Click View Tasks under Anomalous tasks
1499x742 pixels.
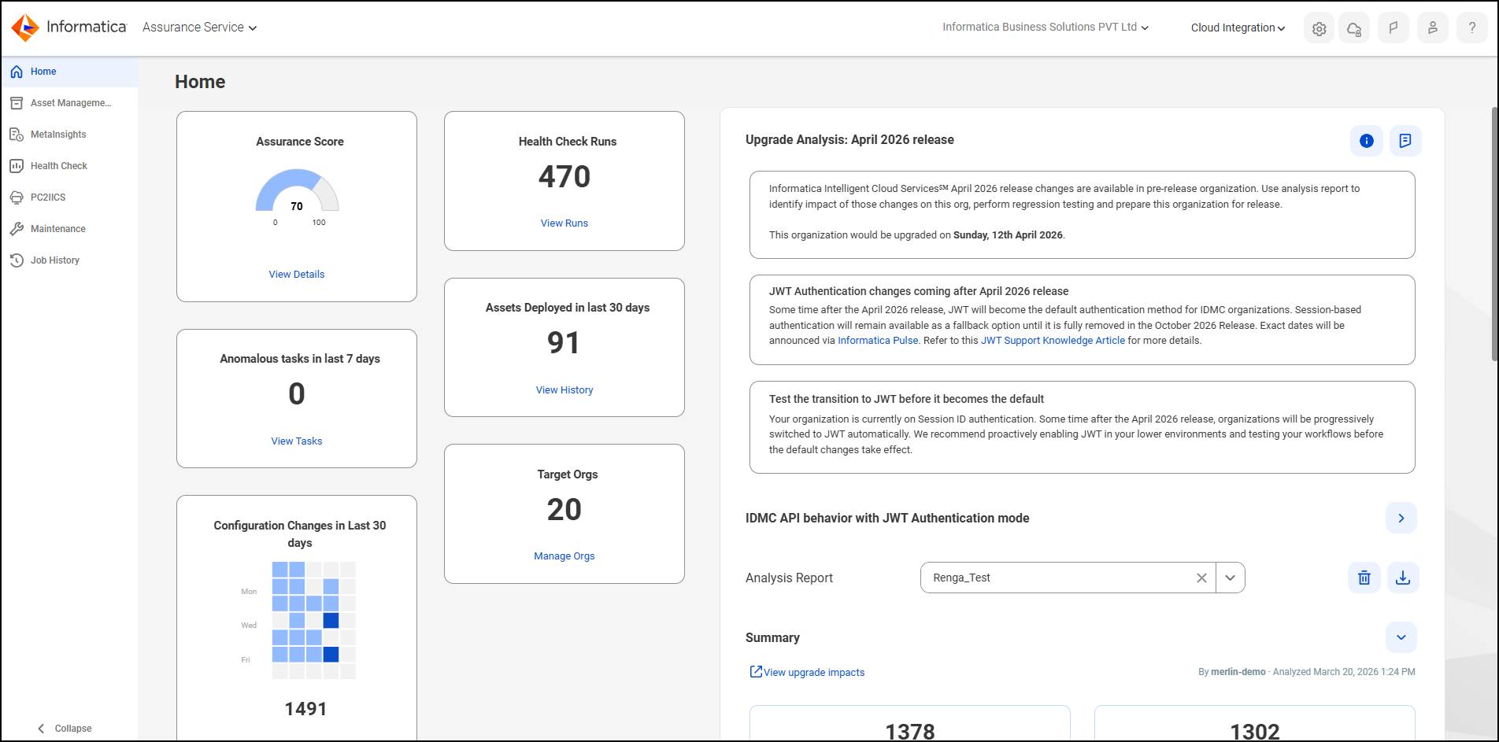pyautogui.click(x=297, y=441)
